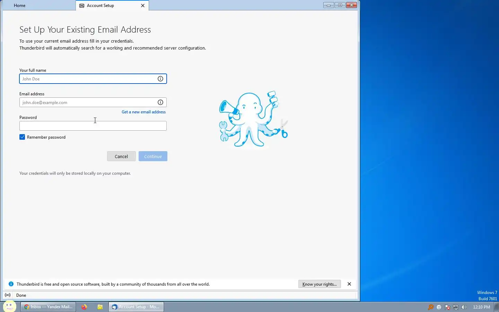This screenshot has width=499, height=312.
Task: Click the 'Set Up Your Existing Email Address' heading
Action: click(x=85, y=29)
